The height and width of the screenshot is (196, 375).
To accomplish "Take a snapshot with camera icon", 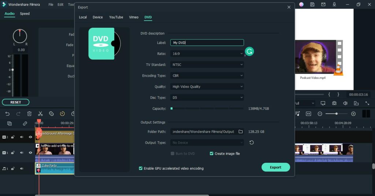I will tap(334, 103).
